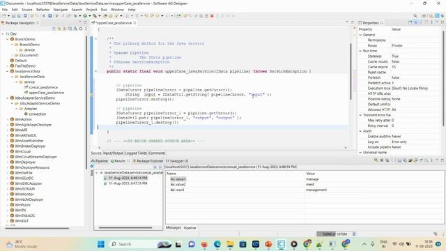The width and height of the screenshot is (446, 251).
Task: Click the WmPublic package icon
Action: [12, 204]
